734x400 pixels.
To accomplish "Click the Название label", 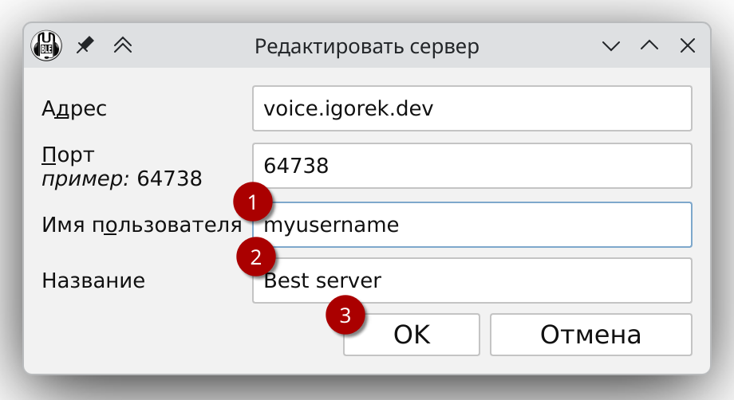I will click(93, 280).
